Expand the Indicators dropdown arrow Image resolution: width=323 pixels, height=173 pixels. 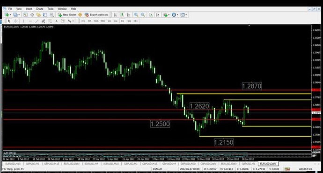[x=169, y=15]
